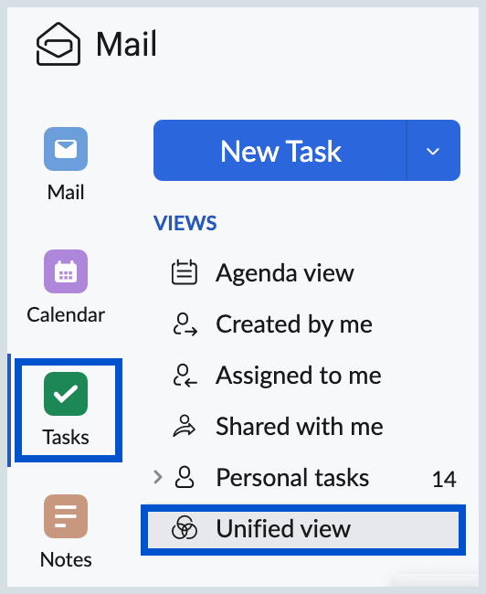This screenshot has width=486, height=594.
Task: Click the New Task button
Action: pos(280,151)
